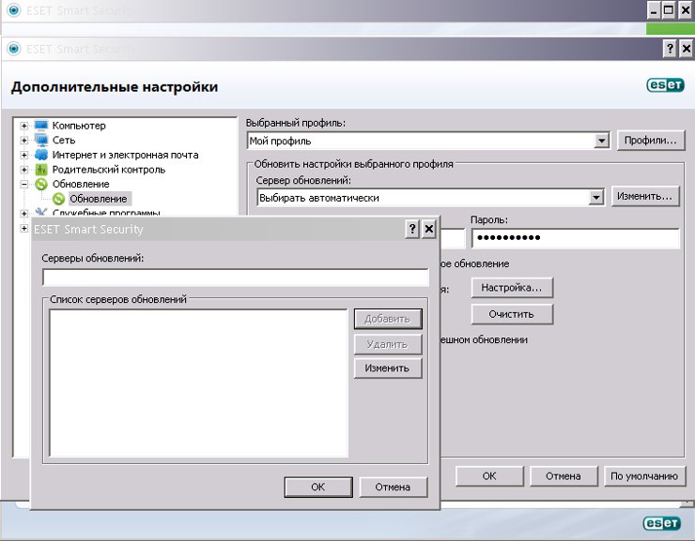Select Интернет и электронная почта tree item

[126, 155]
